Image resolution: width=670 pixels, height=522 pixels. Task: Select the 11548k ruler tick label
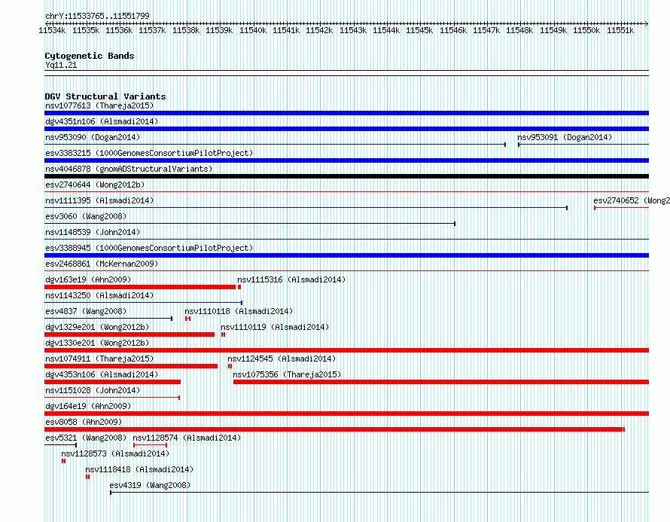click(519, 30)
